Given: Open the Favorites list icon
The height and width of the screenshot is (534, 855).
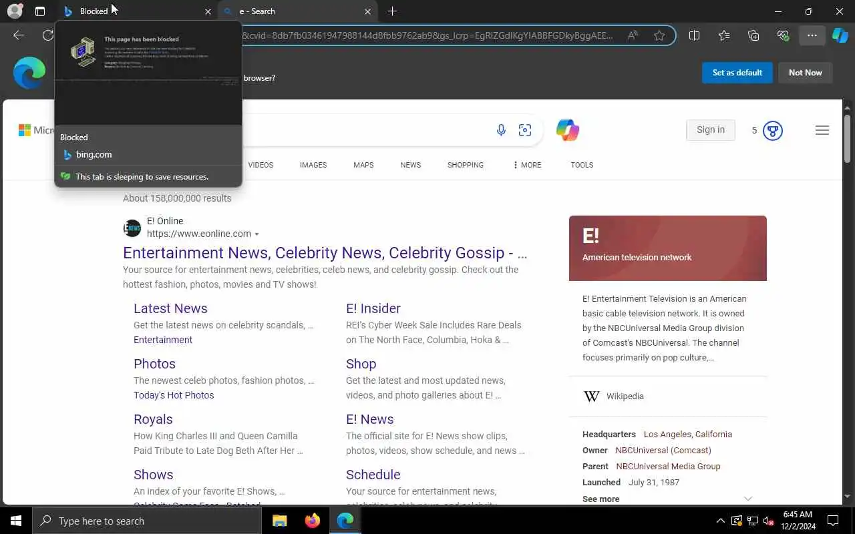Looking at the screenshot, I should tap(724, 35).
